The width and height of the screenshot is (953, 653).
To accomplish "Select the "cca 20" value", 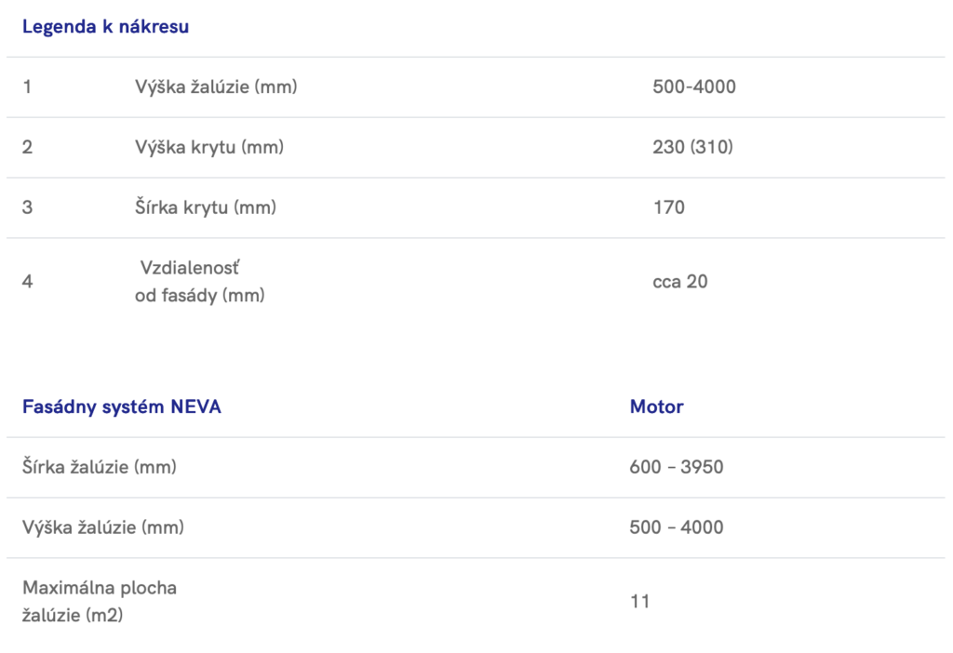I will click(680, 281).
